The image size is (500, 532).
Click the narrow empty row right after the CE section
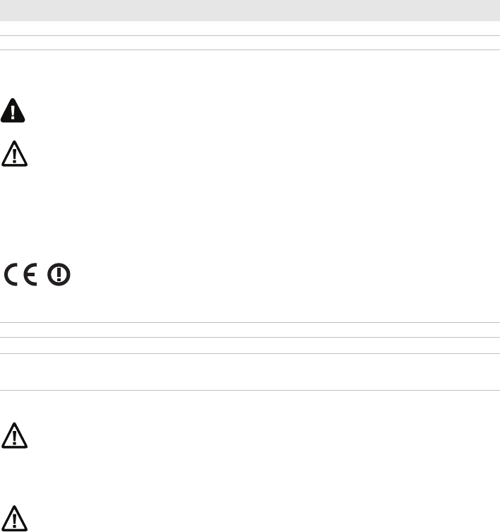pyautogui.click(x=250, y=330)
